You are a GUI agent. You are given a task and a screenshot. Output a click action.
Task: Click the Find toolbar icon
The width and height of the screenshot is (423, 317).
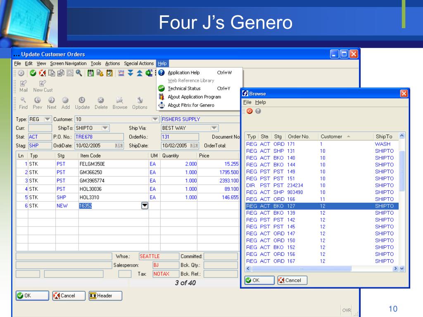[23, 103]
